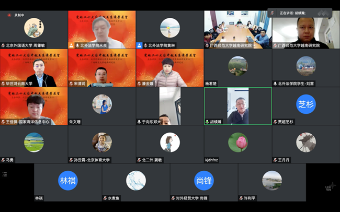This screenshot has width=340, height=212.
Task: Click the name label 北外法学院学生-刘雷
Action: click(x=296, y=84)
